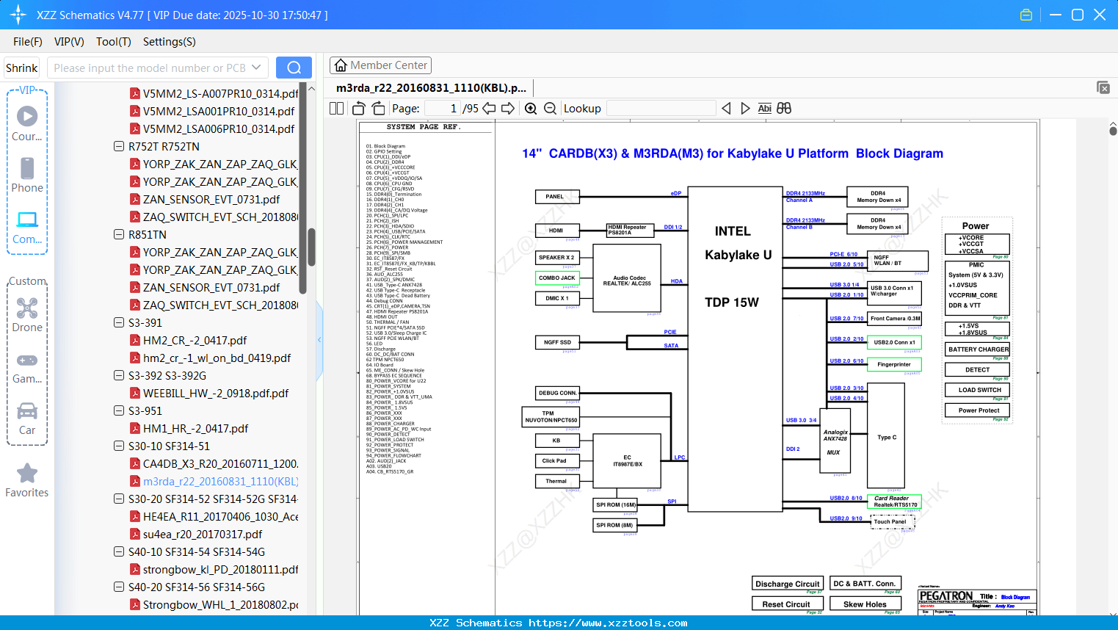Open the Tool(T) menu
Screen dimensions: 1118x630
pos(113,42)
